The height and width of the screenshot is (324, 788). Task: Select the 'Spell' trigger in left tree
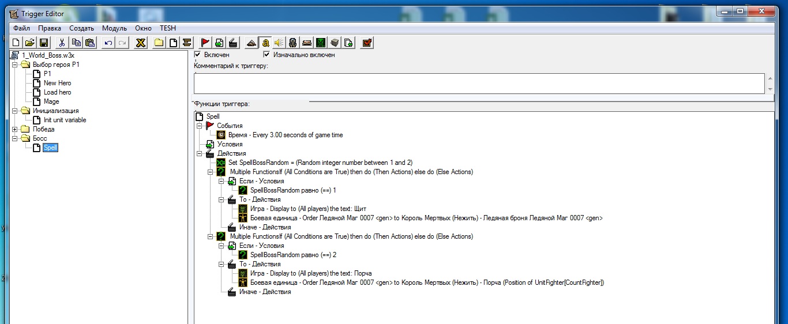[50, 148]
